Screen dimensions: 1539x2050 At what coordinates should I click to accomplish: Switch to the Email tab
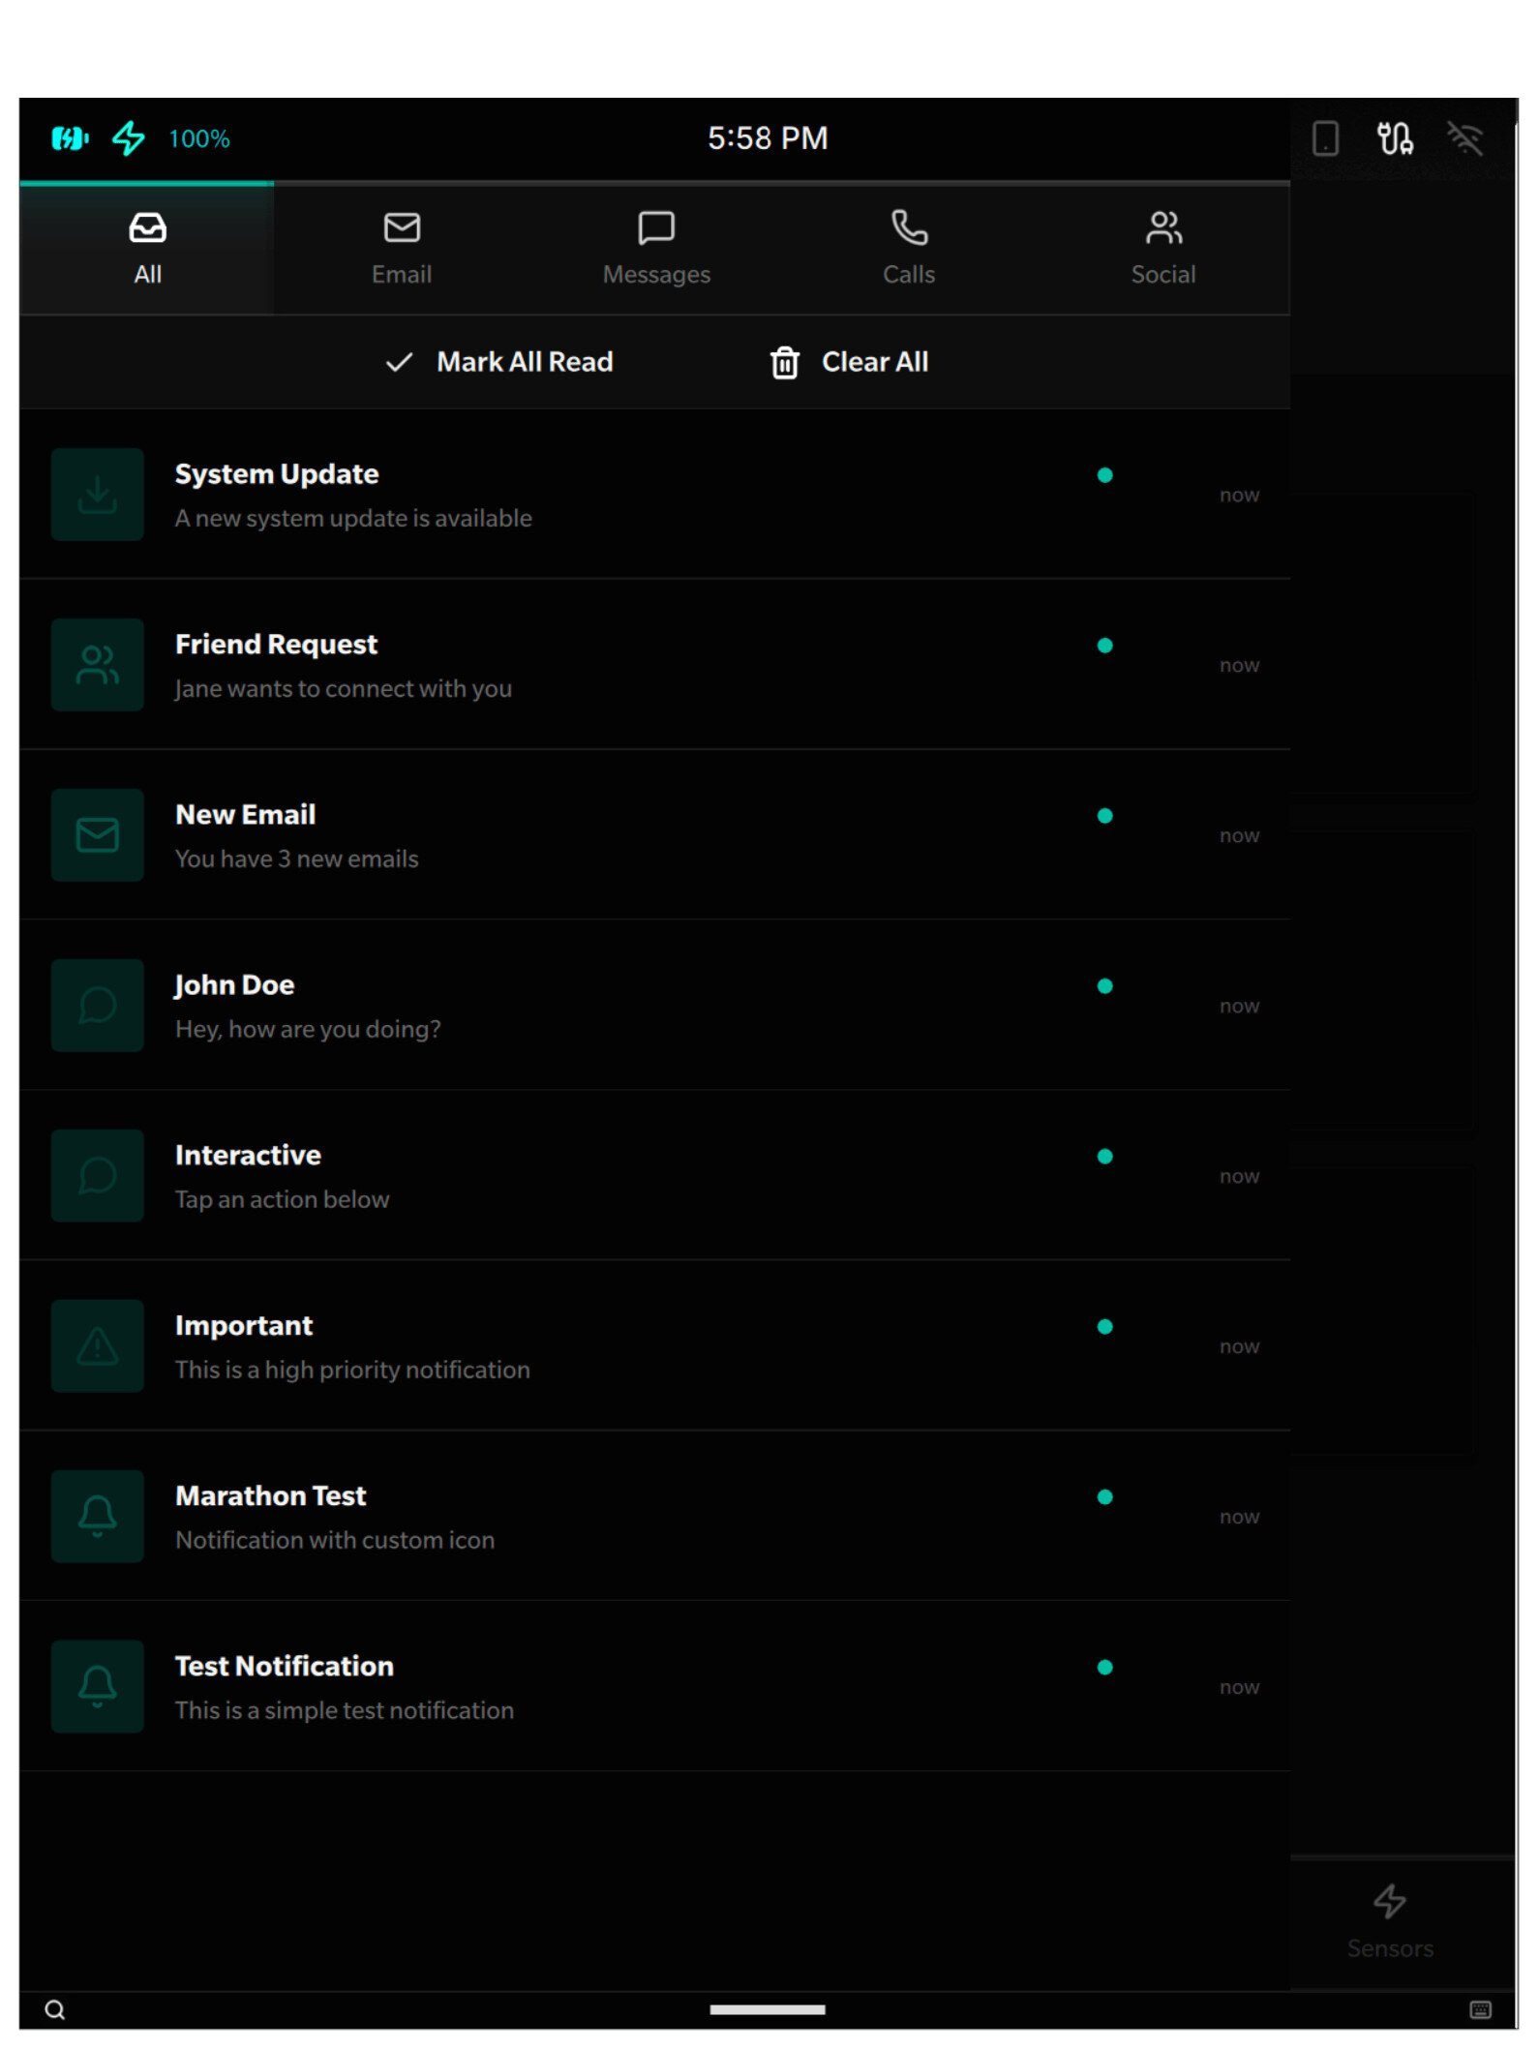402,248
